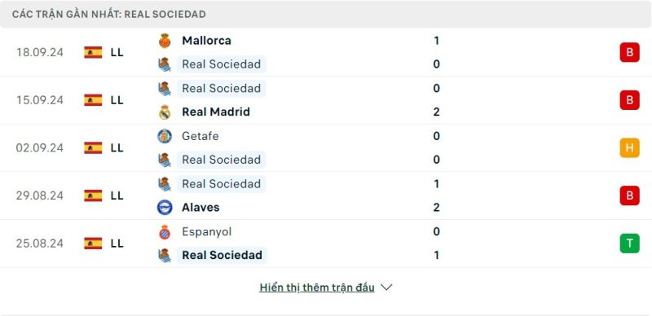Open the Real Madrid team name
The height and width of the screenshot is (316, 652).
[216, 112]
